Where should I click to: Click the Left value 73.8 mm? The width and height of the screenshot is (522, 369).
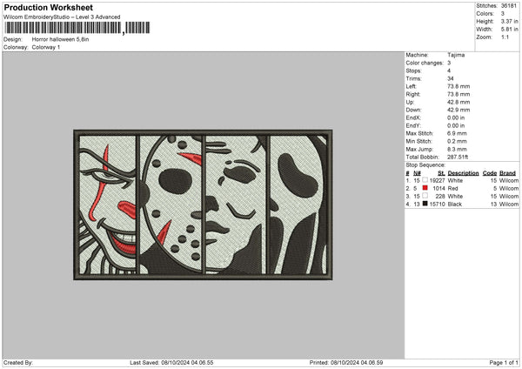pyautogui.click(x=458, y=86)
